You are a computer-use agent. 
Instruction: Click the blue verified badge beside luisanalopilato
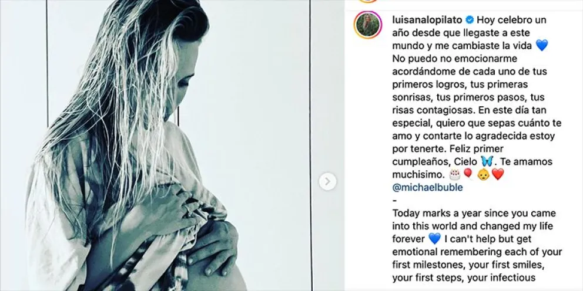[470, 19]
